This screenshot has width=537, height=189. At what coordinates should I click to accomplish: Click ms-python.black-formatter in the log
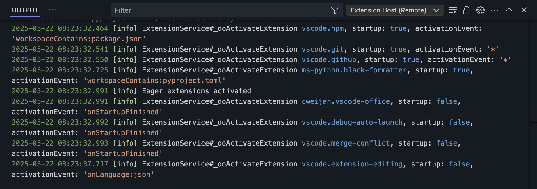[x=354, y=70]
